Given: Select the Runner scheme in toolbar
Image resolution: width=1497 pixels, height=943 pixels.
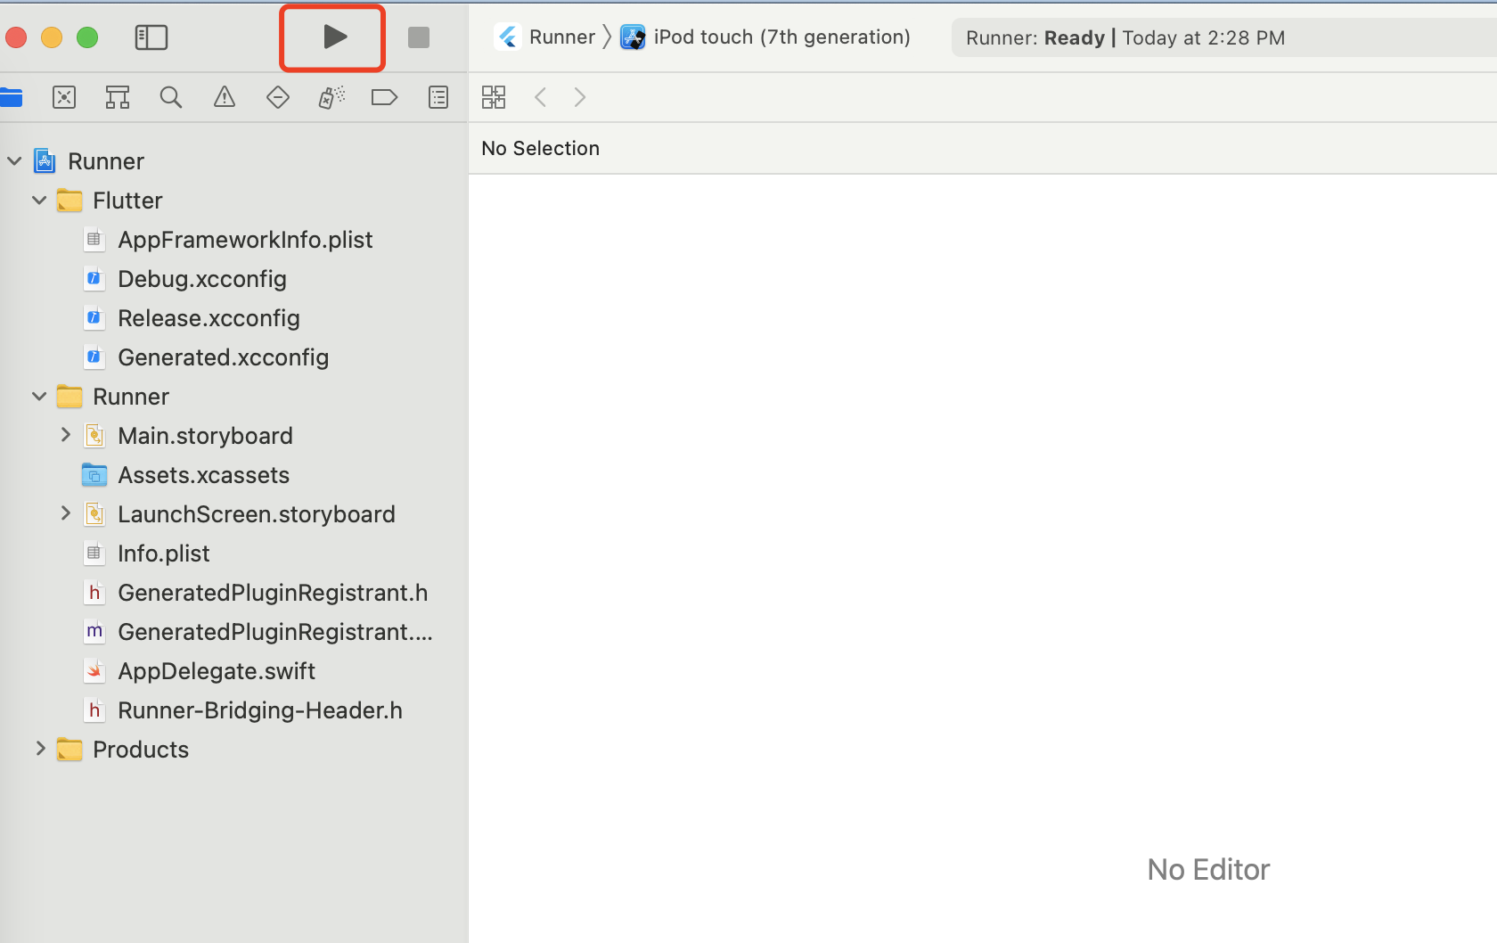Looking at the screenshot, I should point(546,37).
